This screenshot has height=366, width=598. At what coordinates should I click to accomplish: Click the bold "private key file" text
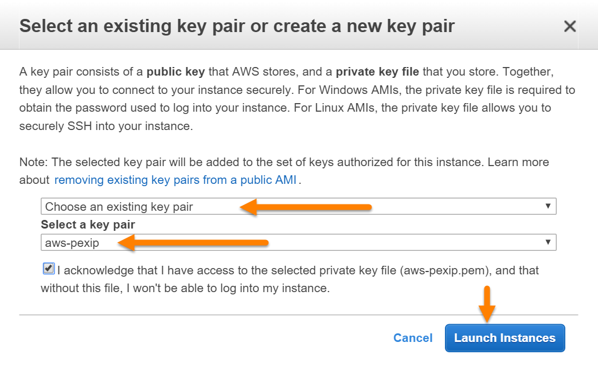click(x=377, y=72)
